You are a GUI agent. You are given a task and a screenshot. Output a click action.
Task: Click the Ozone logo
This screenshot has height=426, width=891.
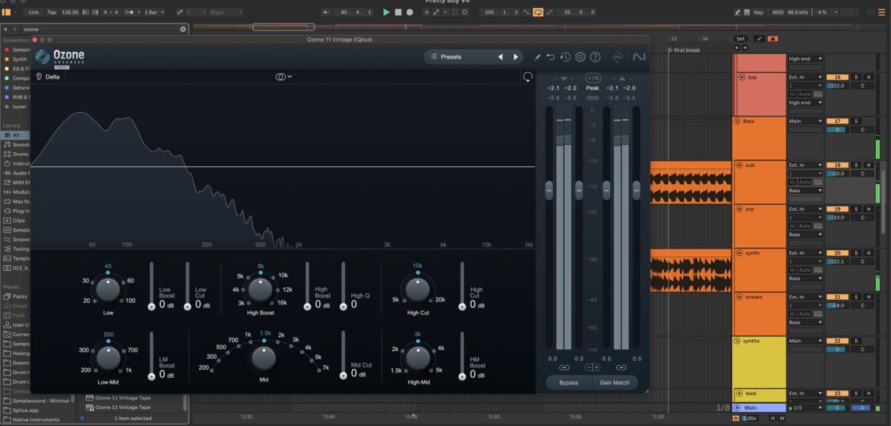click(60, 57)
